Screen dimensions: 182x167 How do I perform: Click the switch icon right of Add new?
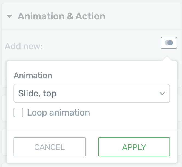click(x=169, y=43)
